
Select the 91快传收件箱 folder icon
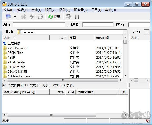click(x=5, y=72)
